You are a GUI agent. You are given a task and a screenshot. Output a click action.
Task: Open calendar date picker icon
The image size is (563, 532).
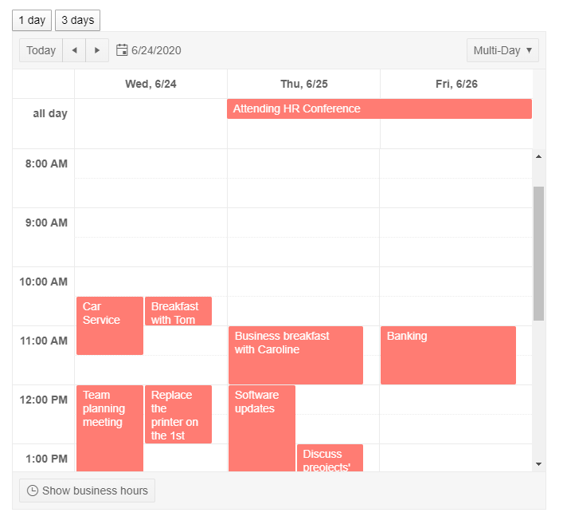(122, 50)
